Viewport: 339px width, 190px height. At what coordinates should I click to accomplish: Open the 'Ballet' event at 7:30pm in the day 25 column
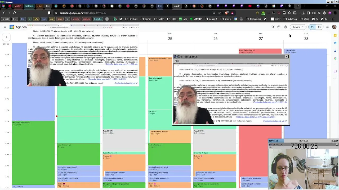(169, 185)
